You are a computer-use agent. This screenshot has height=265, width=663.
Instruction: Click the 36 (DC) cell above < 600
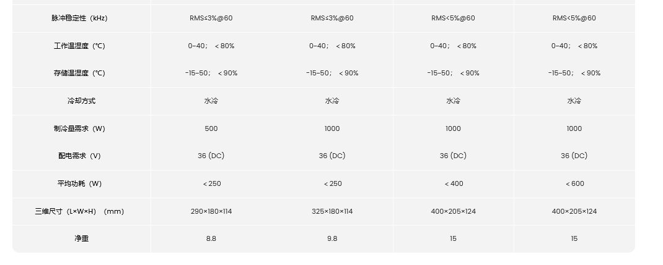point(574,156)
